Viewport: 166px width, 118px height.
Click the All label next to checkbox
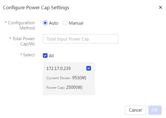[x=51, y=56]
